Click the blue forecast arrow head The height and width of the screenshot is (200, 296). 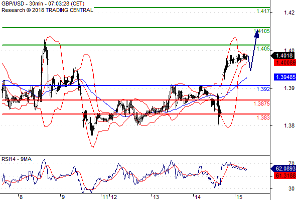256,33
